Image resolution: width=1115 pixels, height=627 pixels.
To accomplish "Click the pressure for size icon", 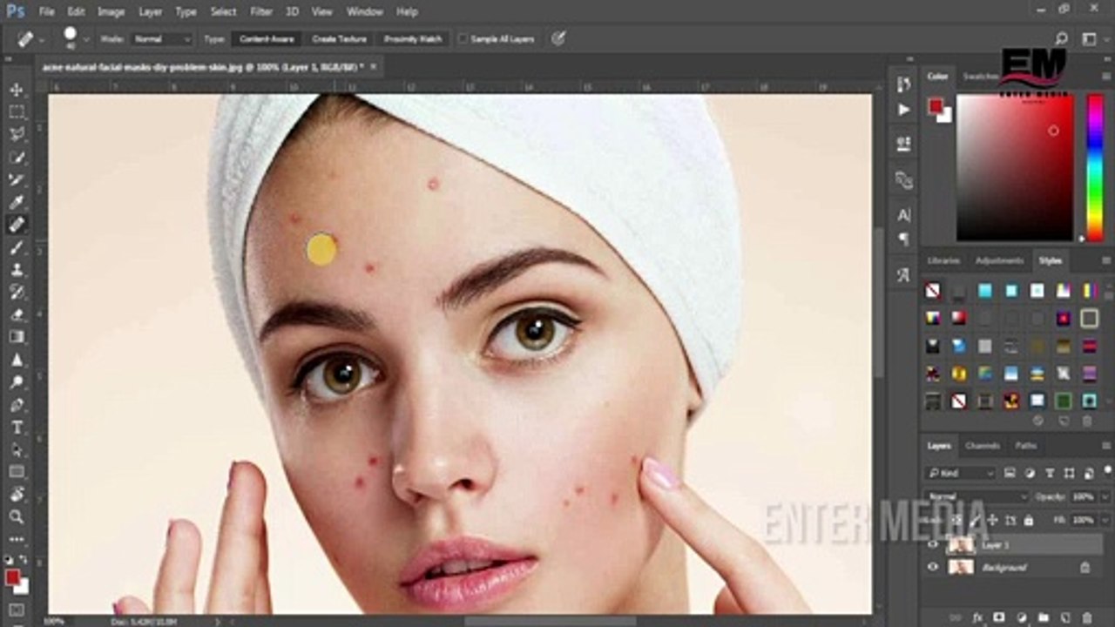I will click(558, 38).
